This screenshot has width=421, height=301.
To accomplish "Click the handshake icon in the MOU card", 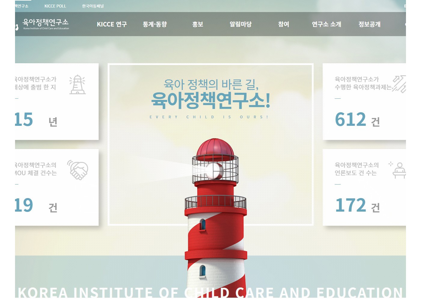I will click(x=78, y=170).
